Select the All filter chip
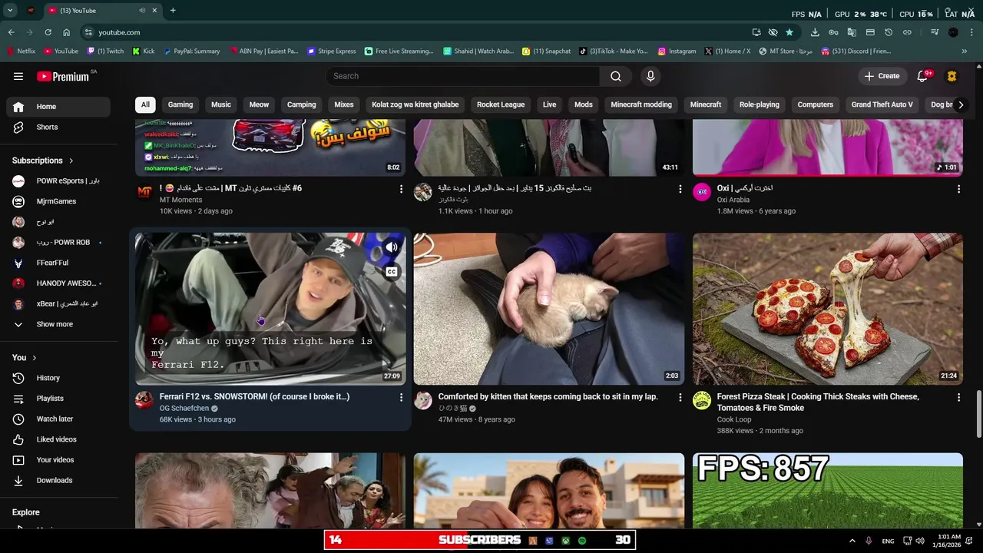 point(145,104)
